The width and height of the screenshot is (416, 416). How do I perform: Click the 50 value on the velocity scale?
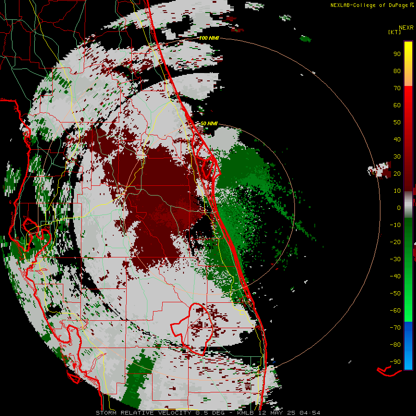[x=397, y=122]
